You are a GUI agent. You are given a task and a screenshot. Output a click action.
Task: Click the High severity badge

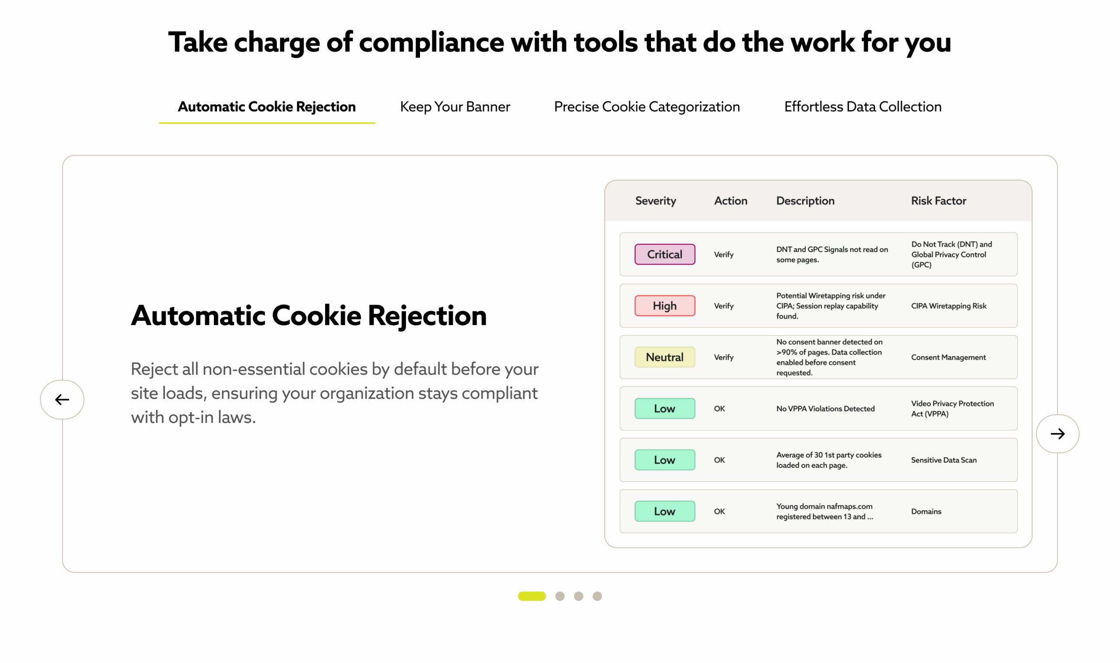pyautogui.click(x=665, y=305)
